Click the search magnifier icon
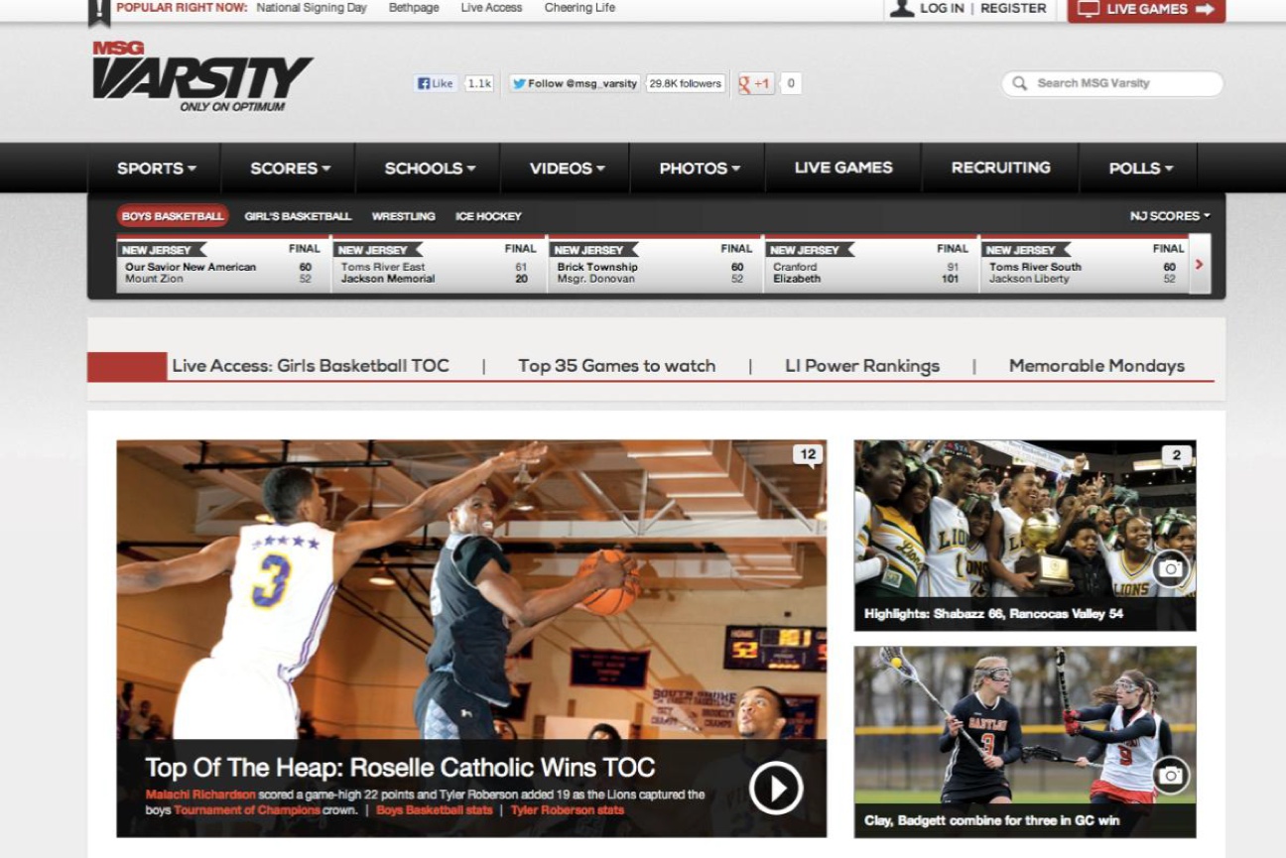 click(1019, 83)
